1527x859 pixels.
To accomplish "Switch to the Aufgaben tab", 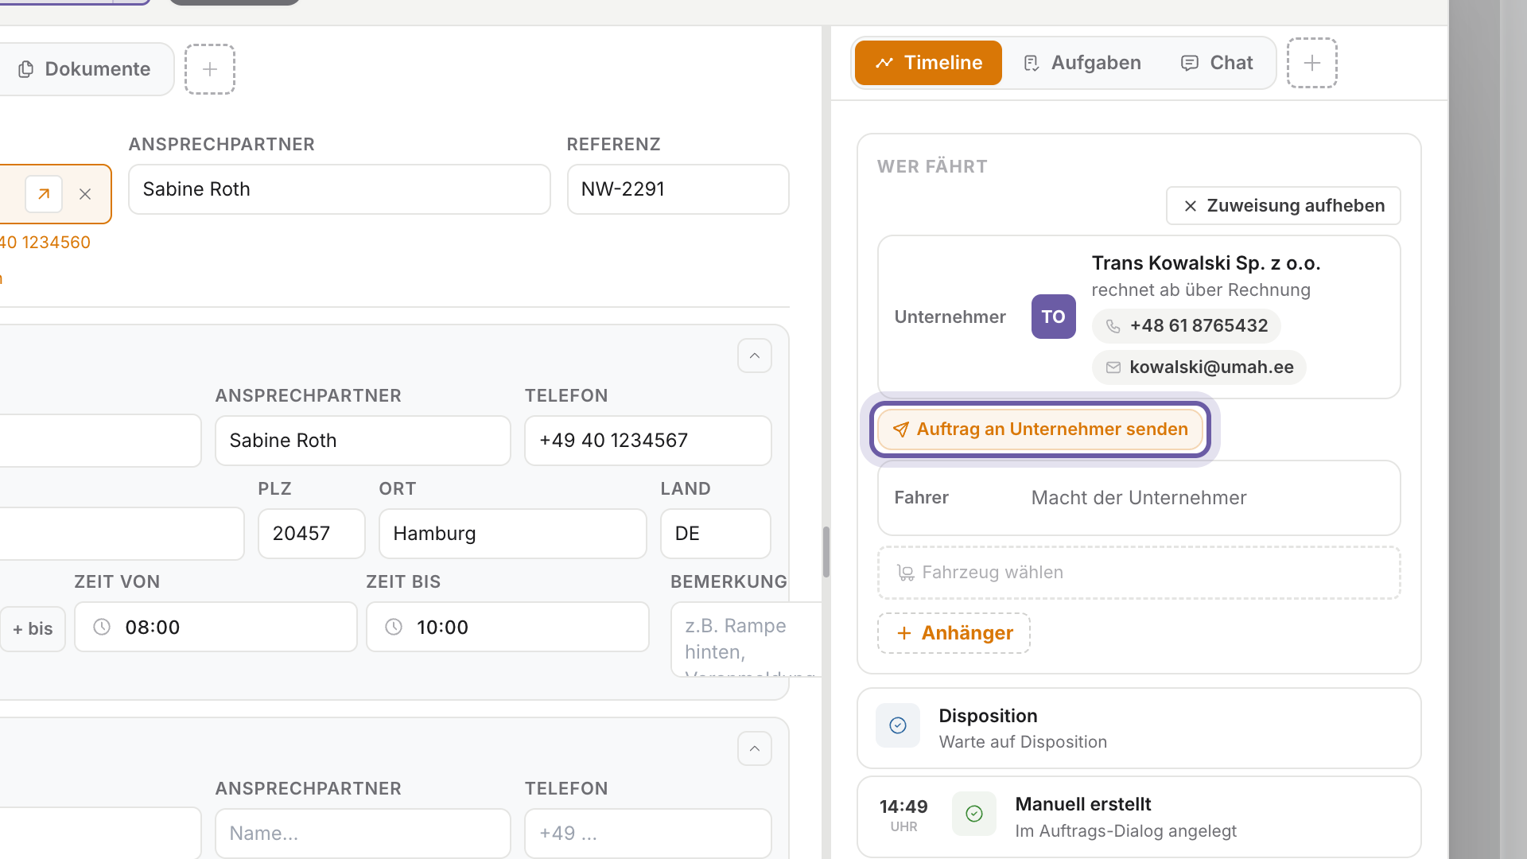I will (x=1082, y=63).
